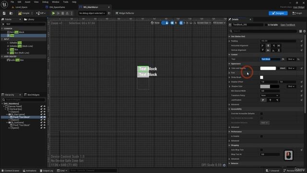
Task: Click the Skip frame button
Action: 58,13
